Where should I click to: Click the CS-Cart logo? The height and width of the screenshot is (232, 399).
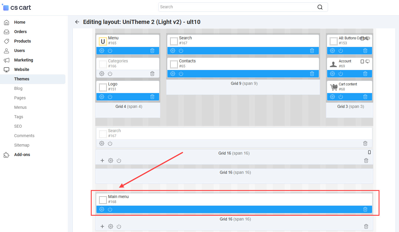click(x=17, y=7)
